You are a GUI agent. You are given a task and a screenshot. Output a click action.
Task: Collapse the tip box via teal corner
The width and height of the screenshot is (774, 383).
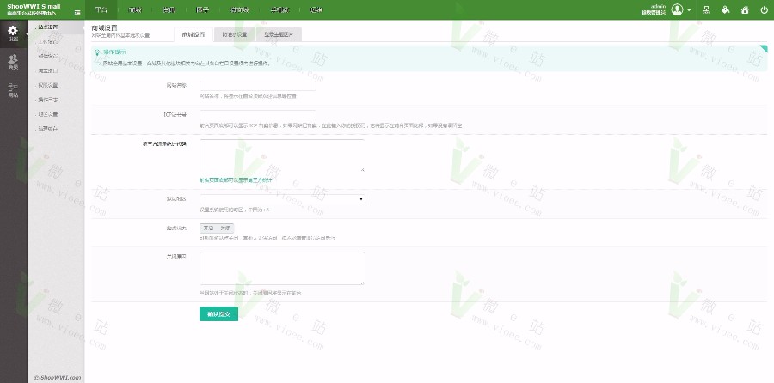point(765,48)
